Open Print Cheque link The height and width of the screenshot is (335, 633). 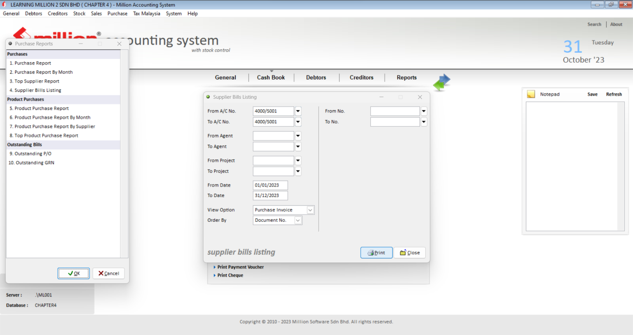coord(230,275)
